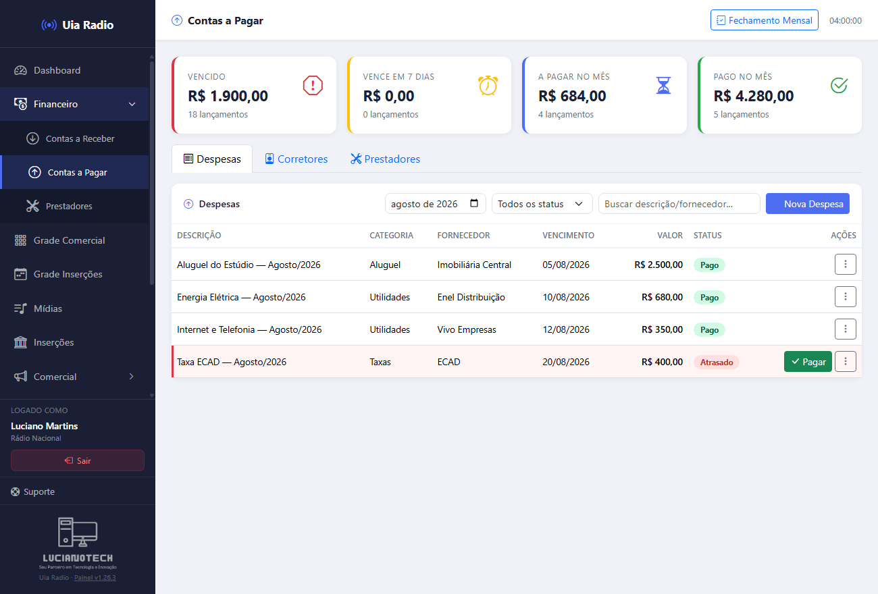Open the Prestadores tab

(x=385, y=159)
